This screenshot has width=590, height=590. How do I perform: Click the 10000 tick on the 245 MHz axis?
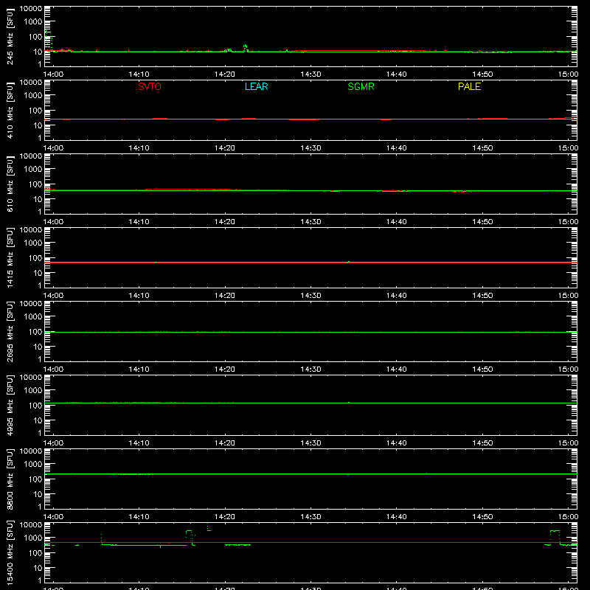pos(31,9)
